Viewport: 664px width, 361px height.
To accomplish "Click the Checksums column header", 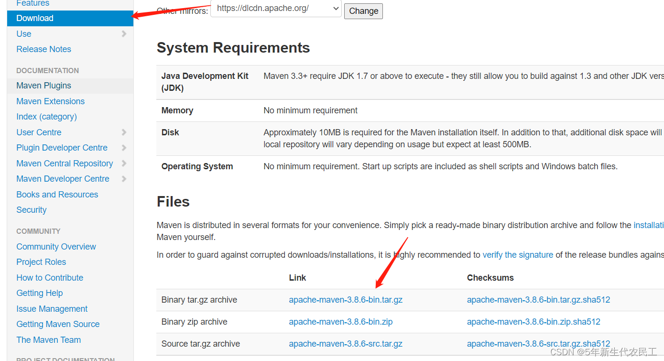I will pyautogui.click(x=490, y=278).
